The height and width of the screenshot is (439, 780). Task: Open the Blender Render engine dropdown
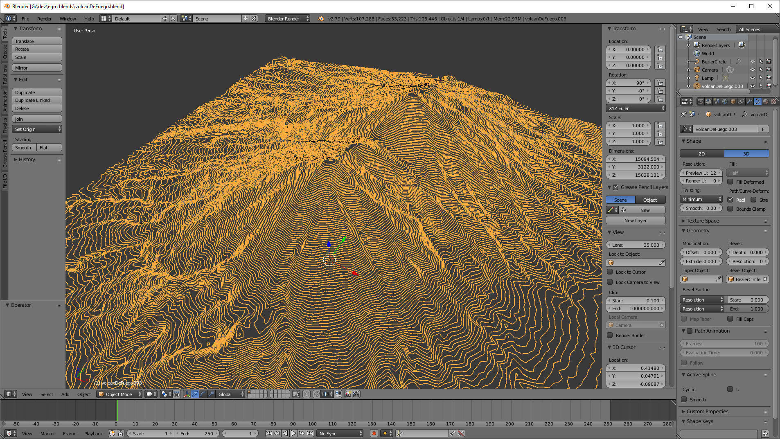287,18
